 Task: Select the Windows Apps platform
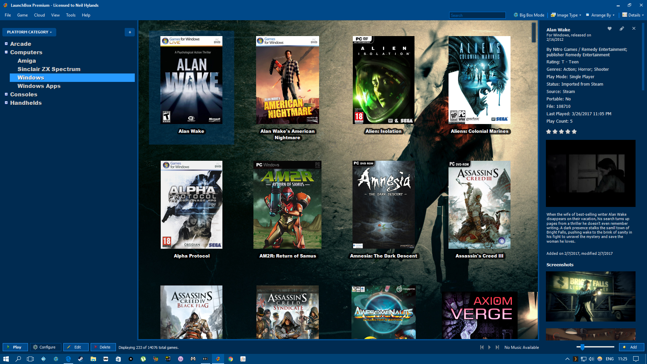[39, 86]
